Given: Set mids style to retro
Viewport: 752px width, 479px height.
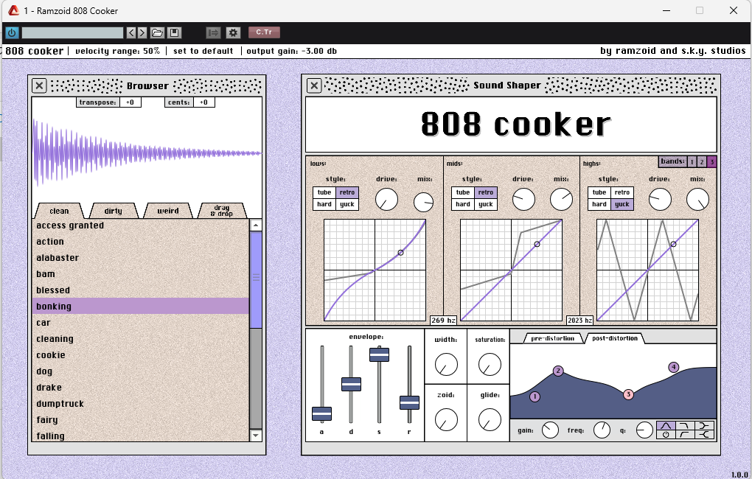Looking at the screenshot, I should click(x=486, y=192).
